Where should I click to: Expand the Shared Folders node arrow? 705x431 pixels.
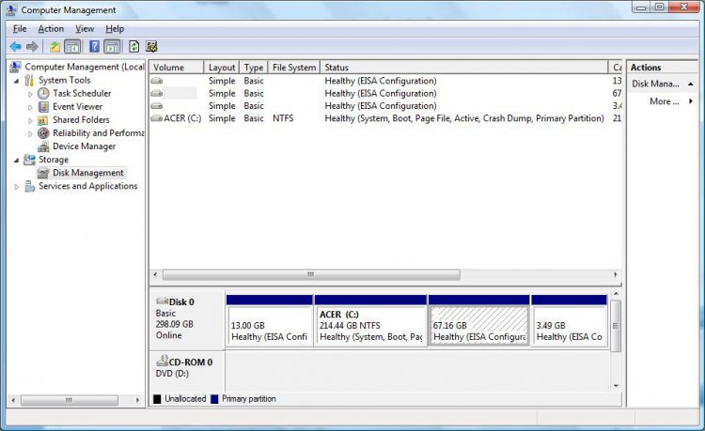(30, 120)
